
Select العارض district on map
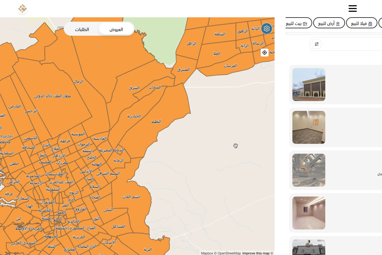(15, 106)
